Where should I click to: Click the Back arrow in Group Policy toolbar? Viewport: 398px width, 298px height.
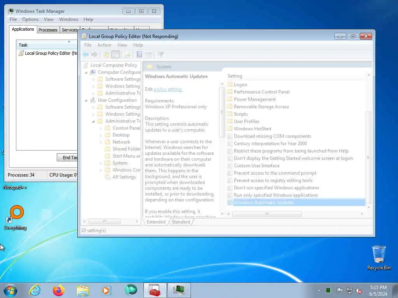point(86,54)
